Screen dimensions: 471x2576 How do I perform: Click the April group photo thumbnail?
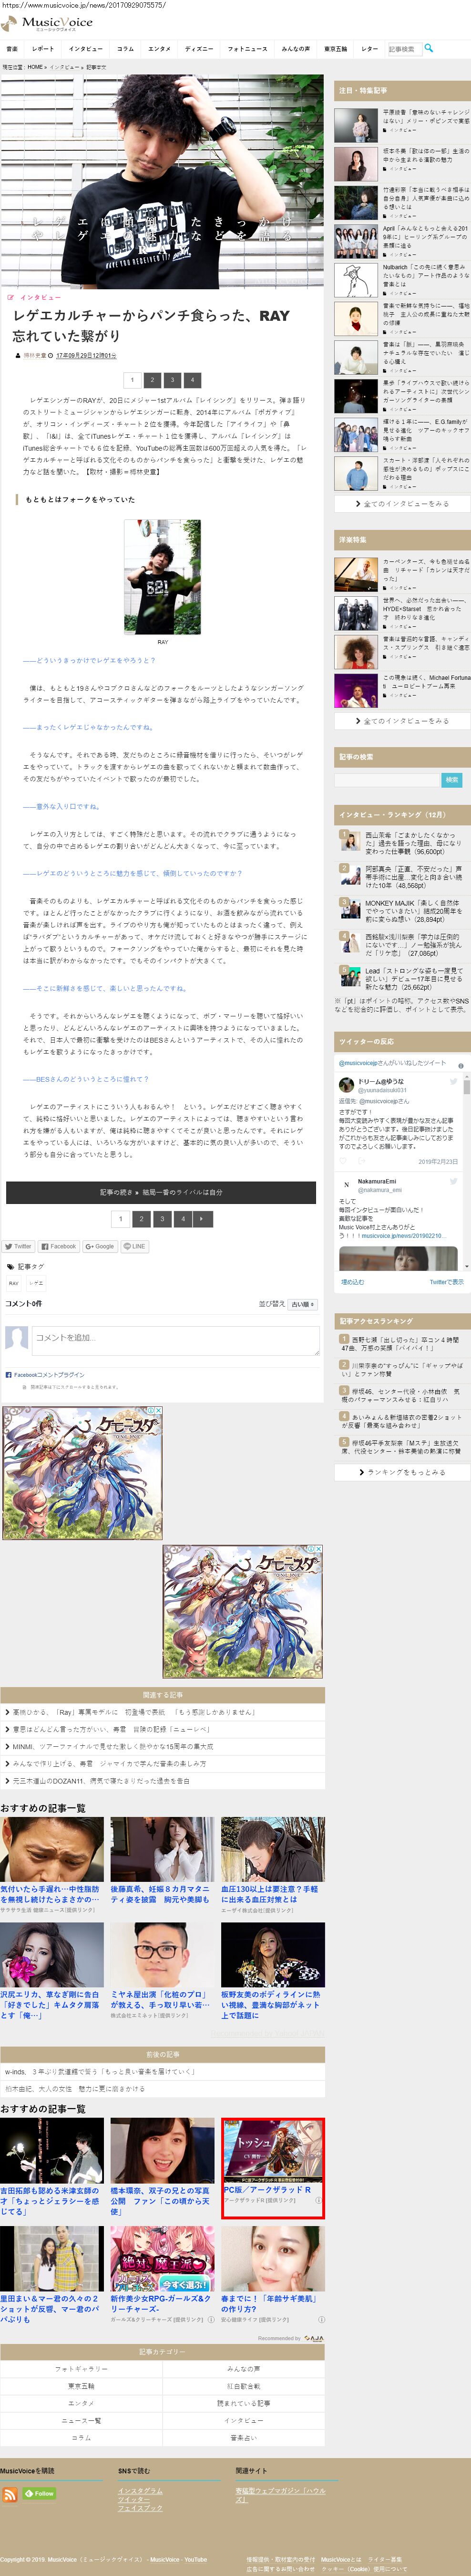pos(356,240)
